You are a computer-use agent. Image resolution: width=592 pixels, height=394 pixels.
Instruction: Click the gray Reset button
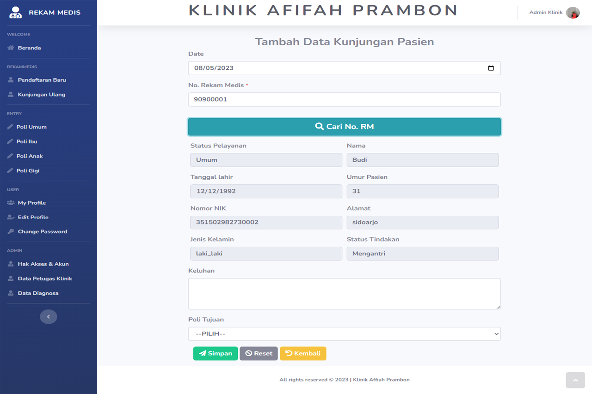(x=259, y=353)
